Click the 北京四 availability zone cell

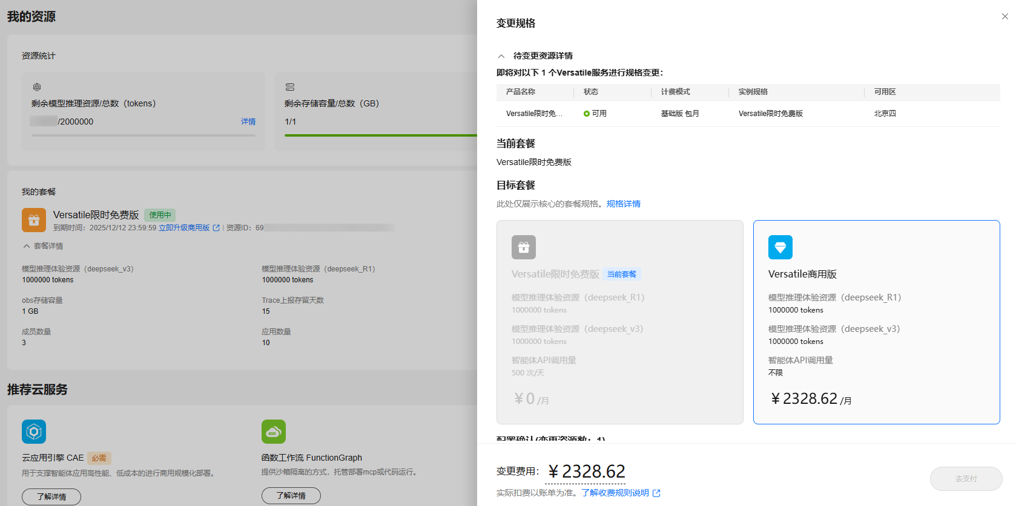885,114
